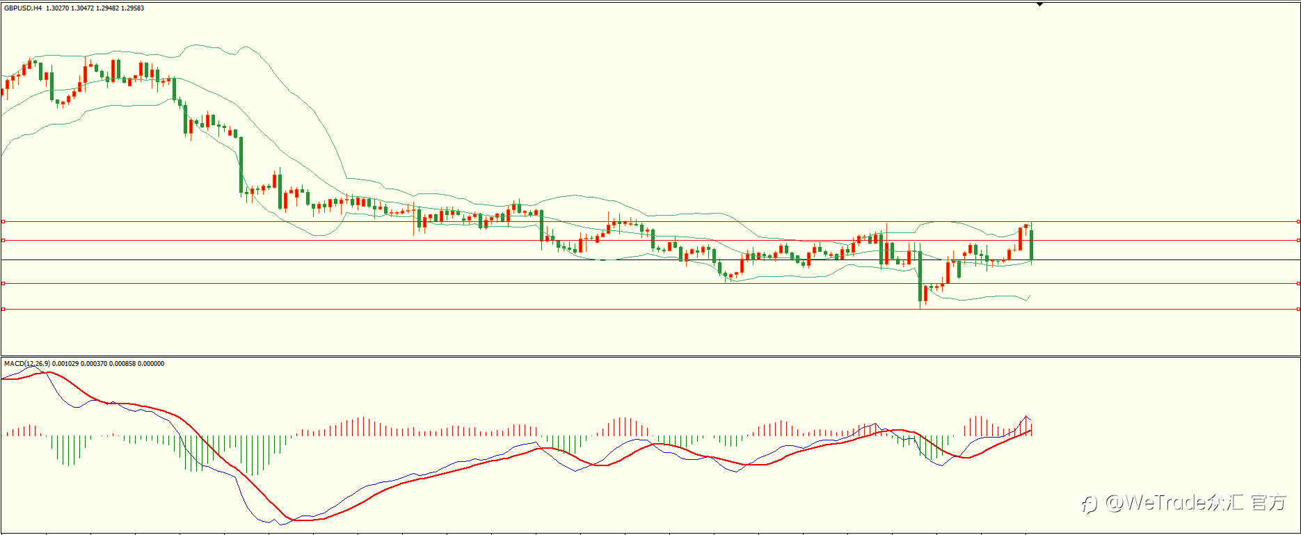The image size is (1301, 535).
Task: Grab right handle of second-highest red line
Action: pos(1298,240)
